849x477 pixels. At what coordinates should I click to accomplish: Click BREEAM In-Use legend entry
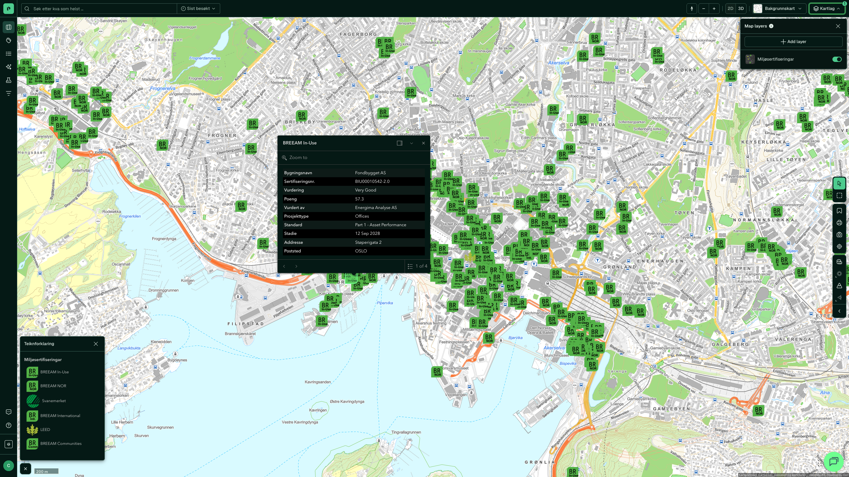click(48, 372)
